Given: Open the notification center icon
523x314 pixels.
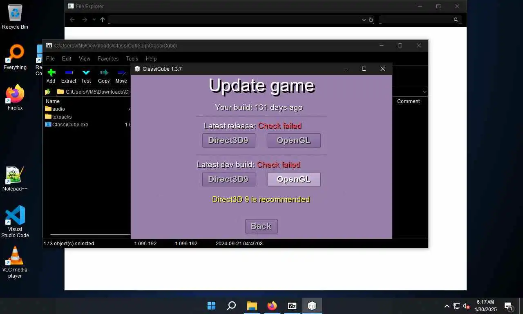Looking at the screenshot, I should coord(509,306).
